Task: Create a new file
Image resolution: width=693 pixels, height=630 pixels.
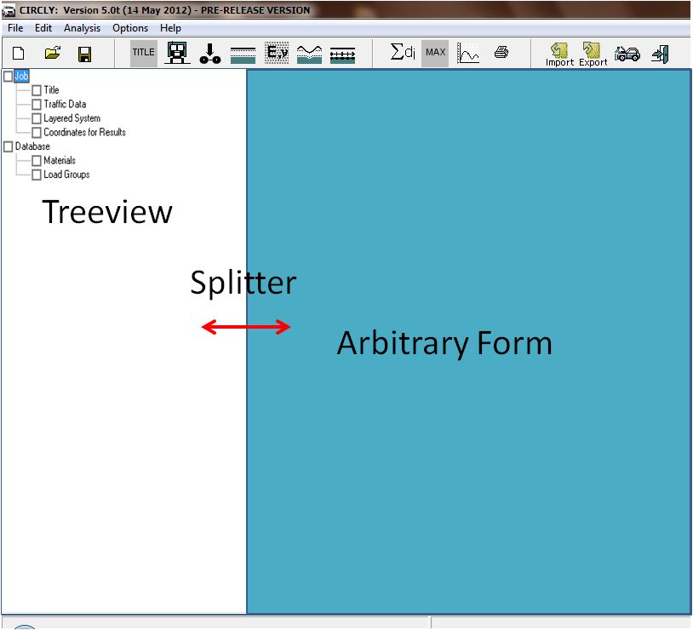Action: coord(18,52)
